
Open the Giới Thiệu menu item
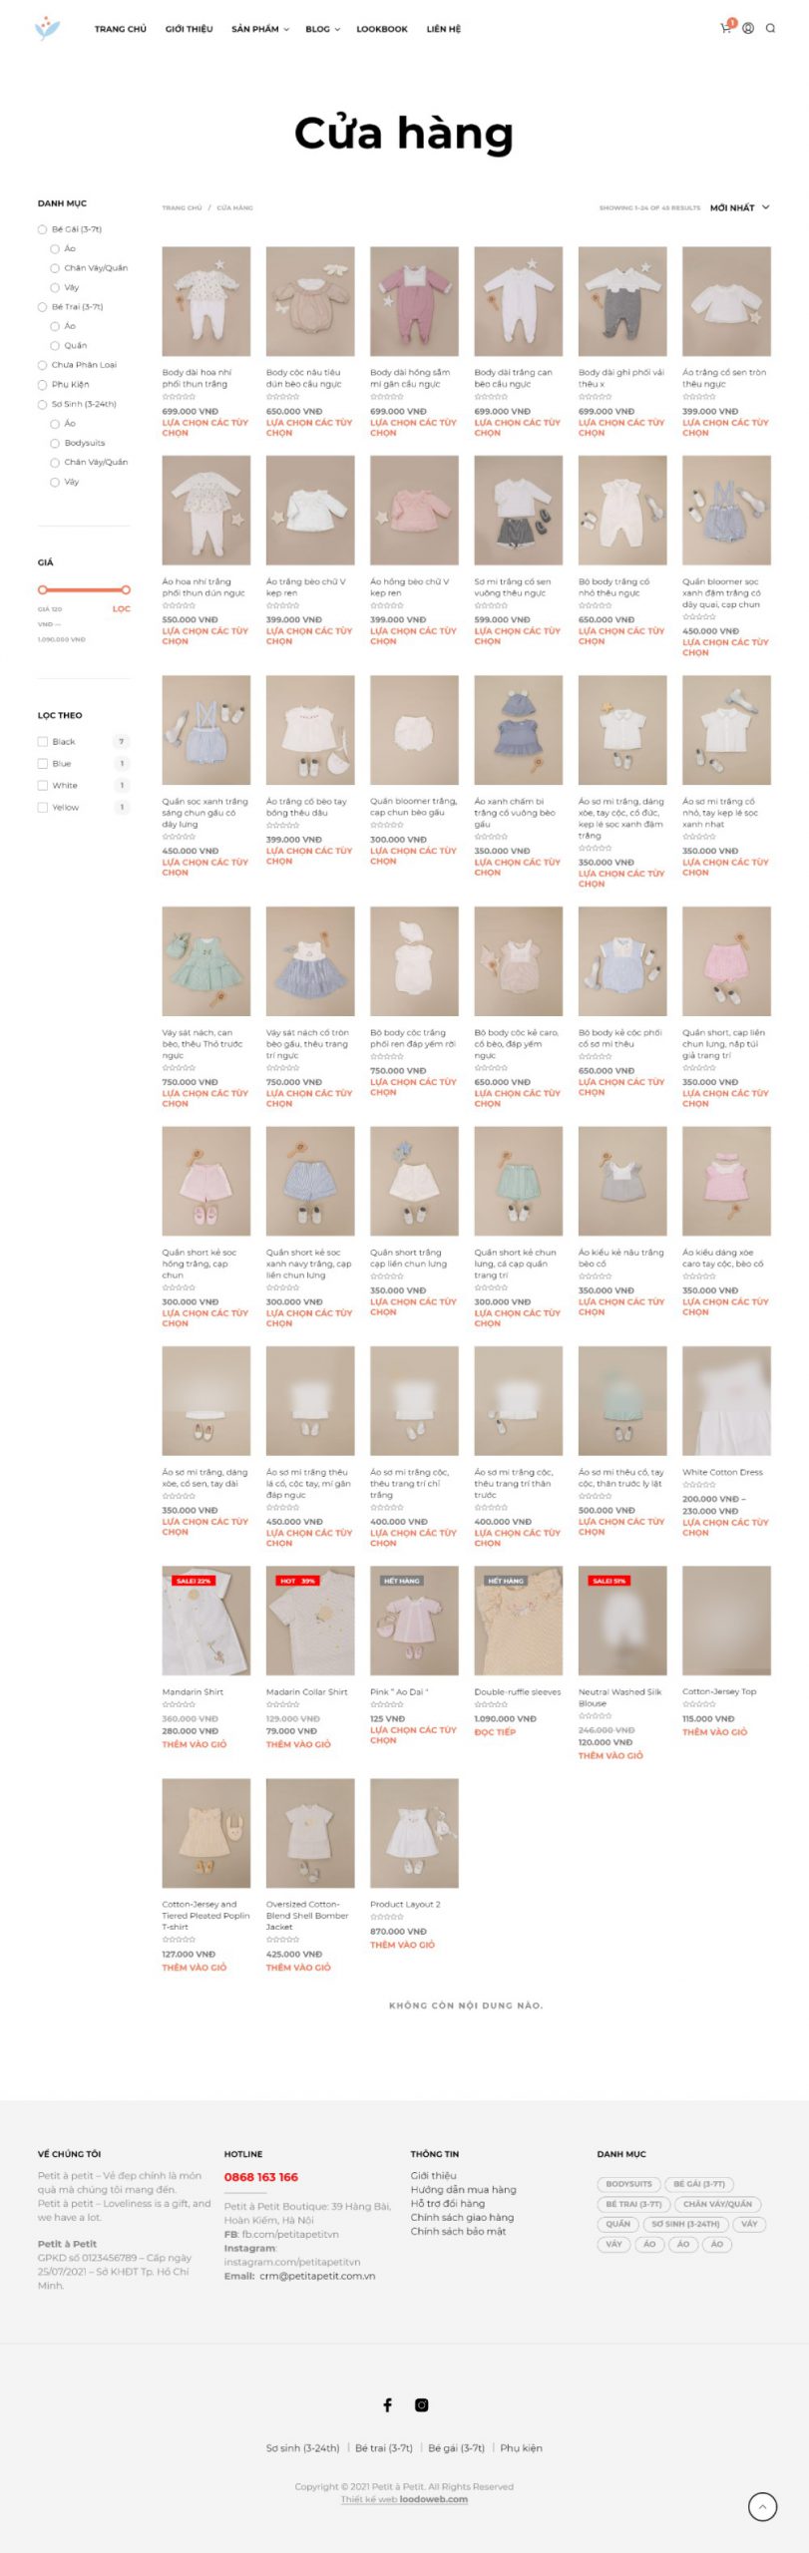tap(189, 29)
